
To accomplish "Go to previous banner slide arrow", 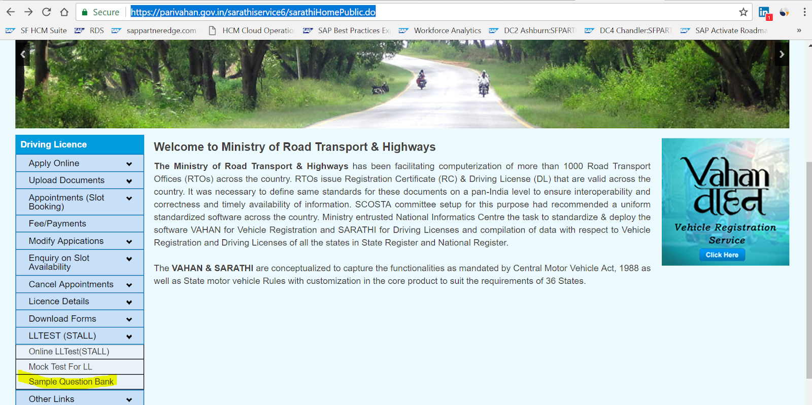I will (23, 54).
